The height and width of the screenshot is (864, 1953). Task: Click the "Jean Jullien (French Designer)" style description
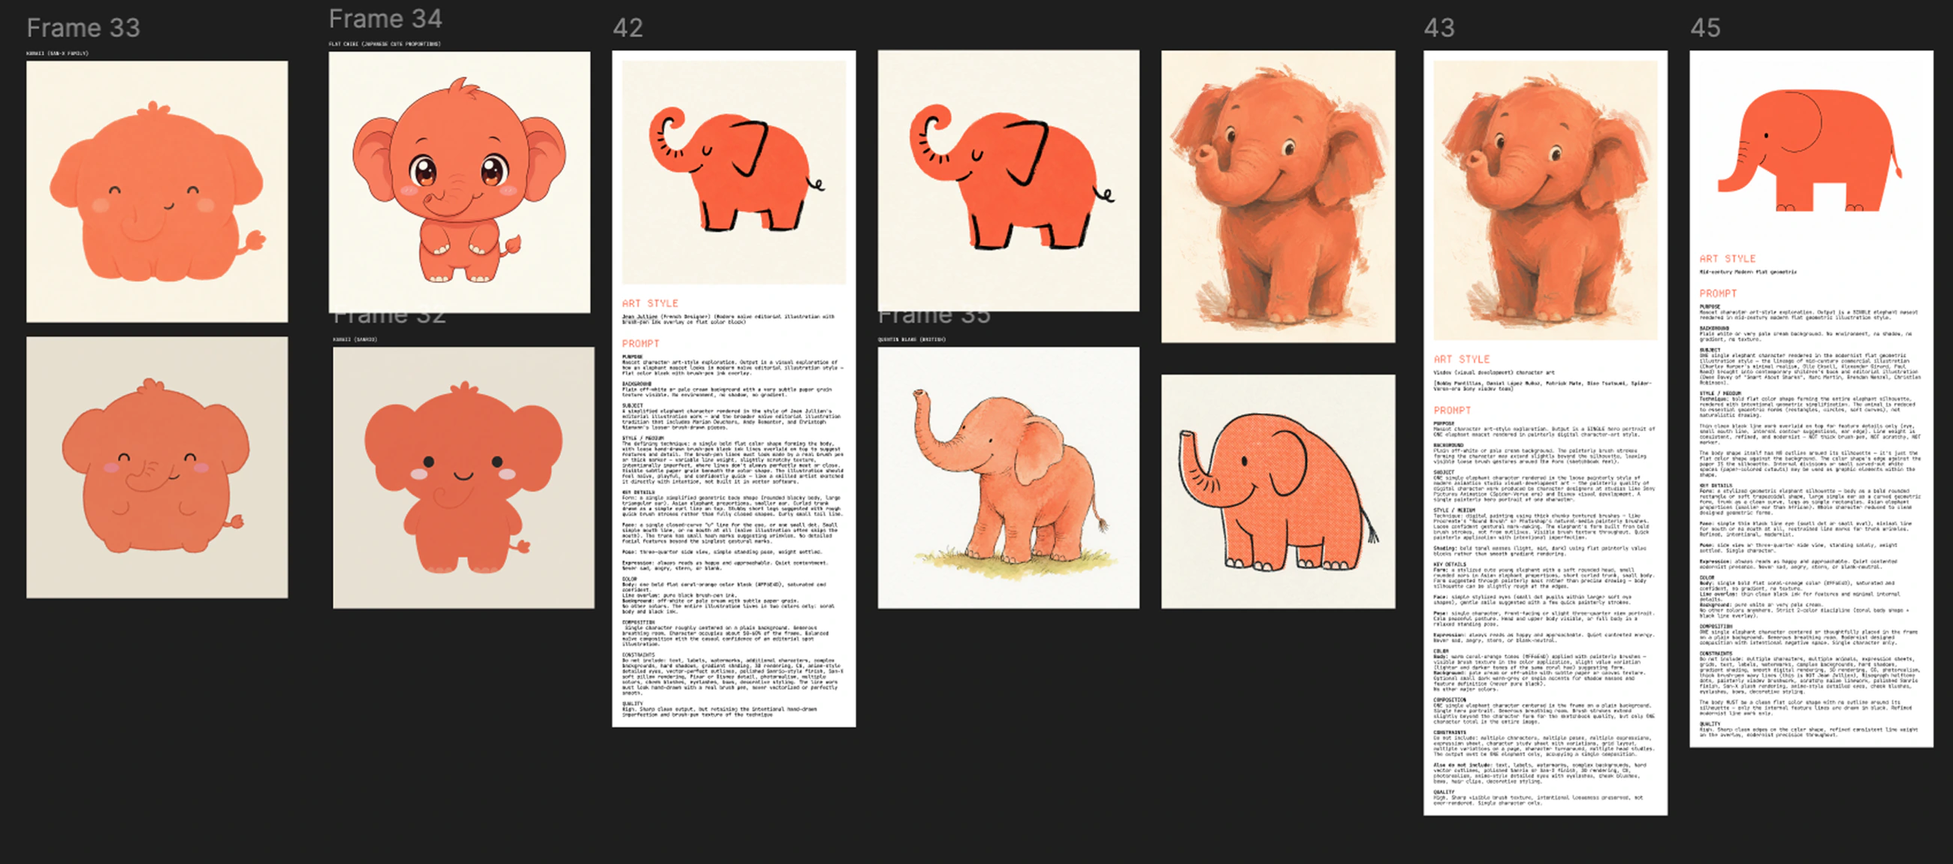(728, 319)
